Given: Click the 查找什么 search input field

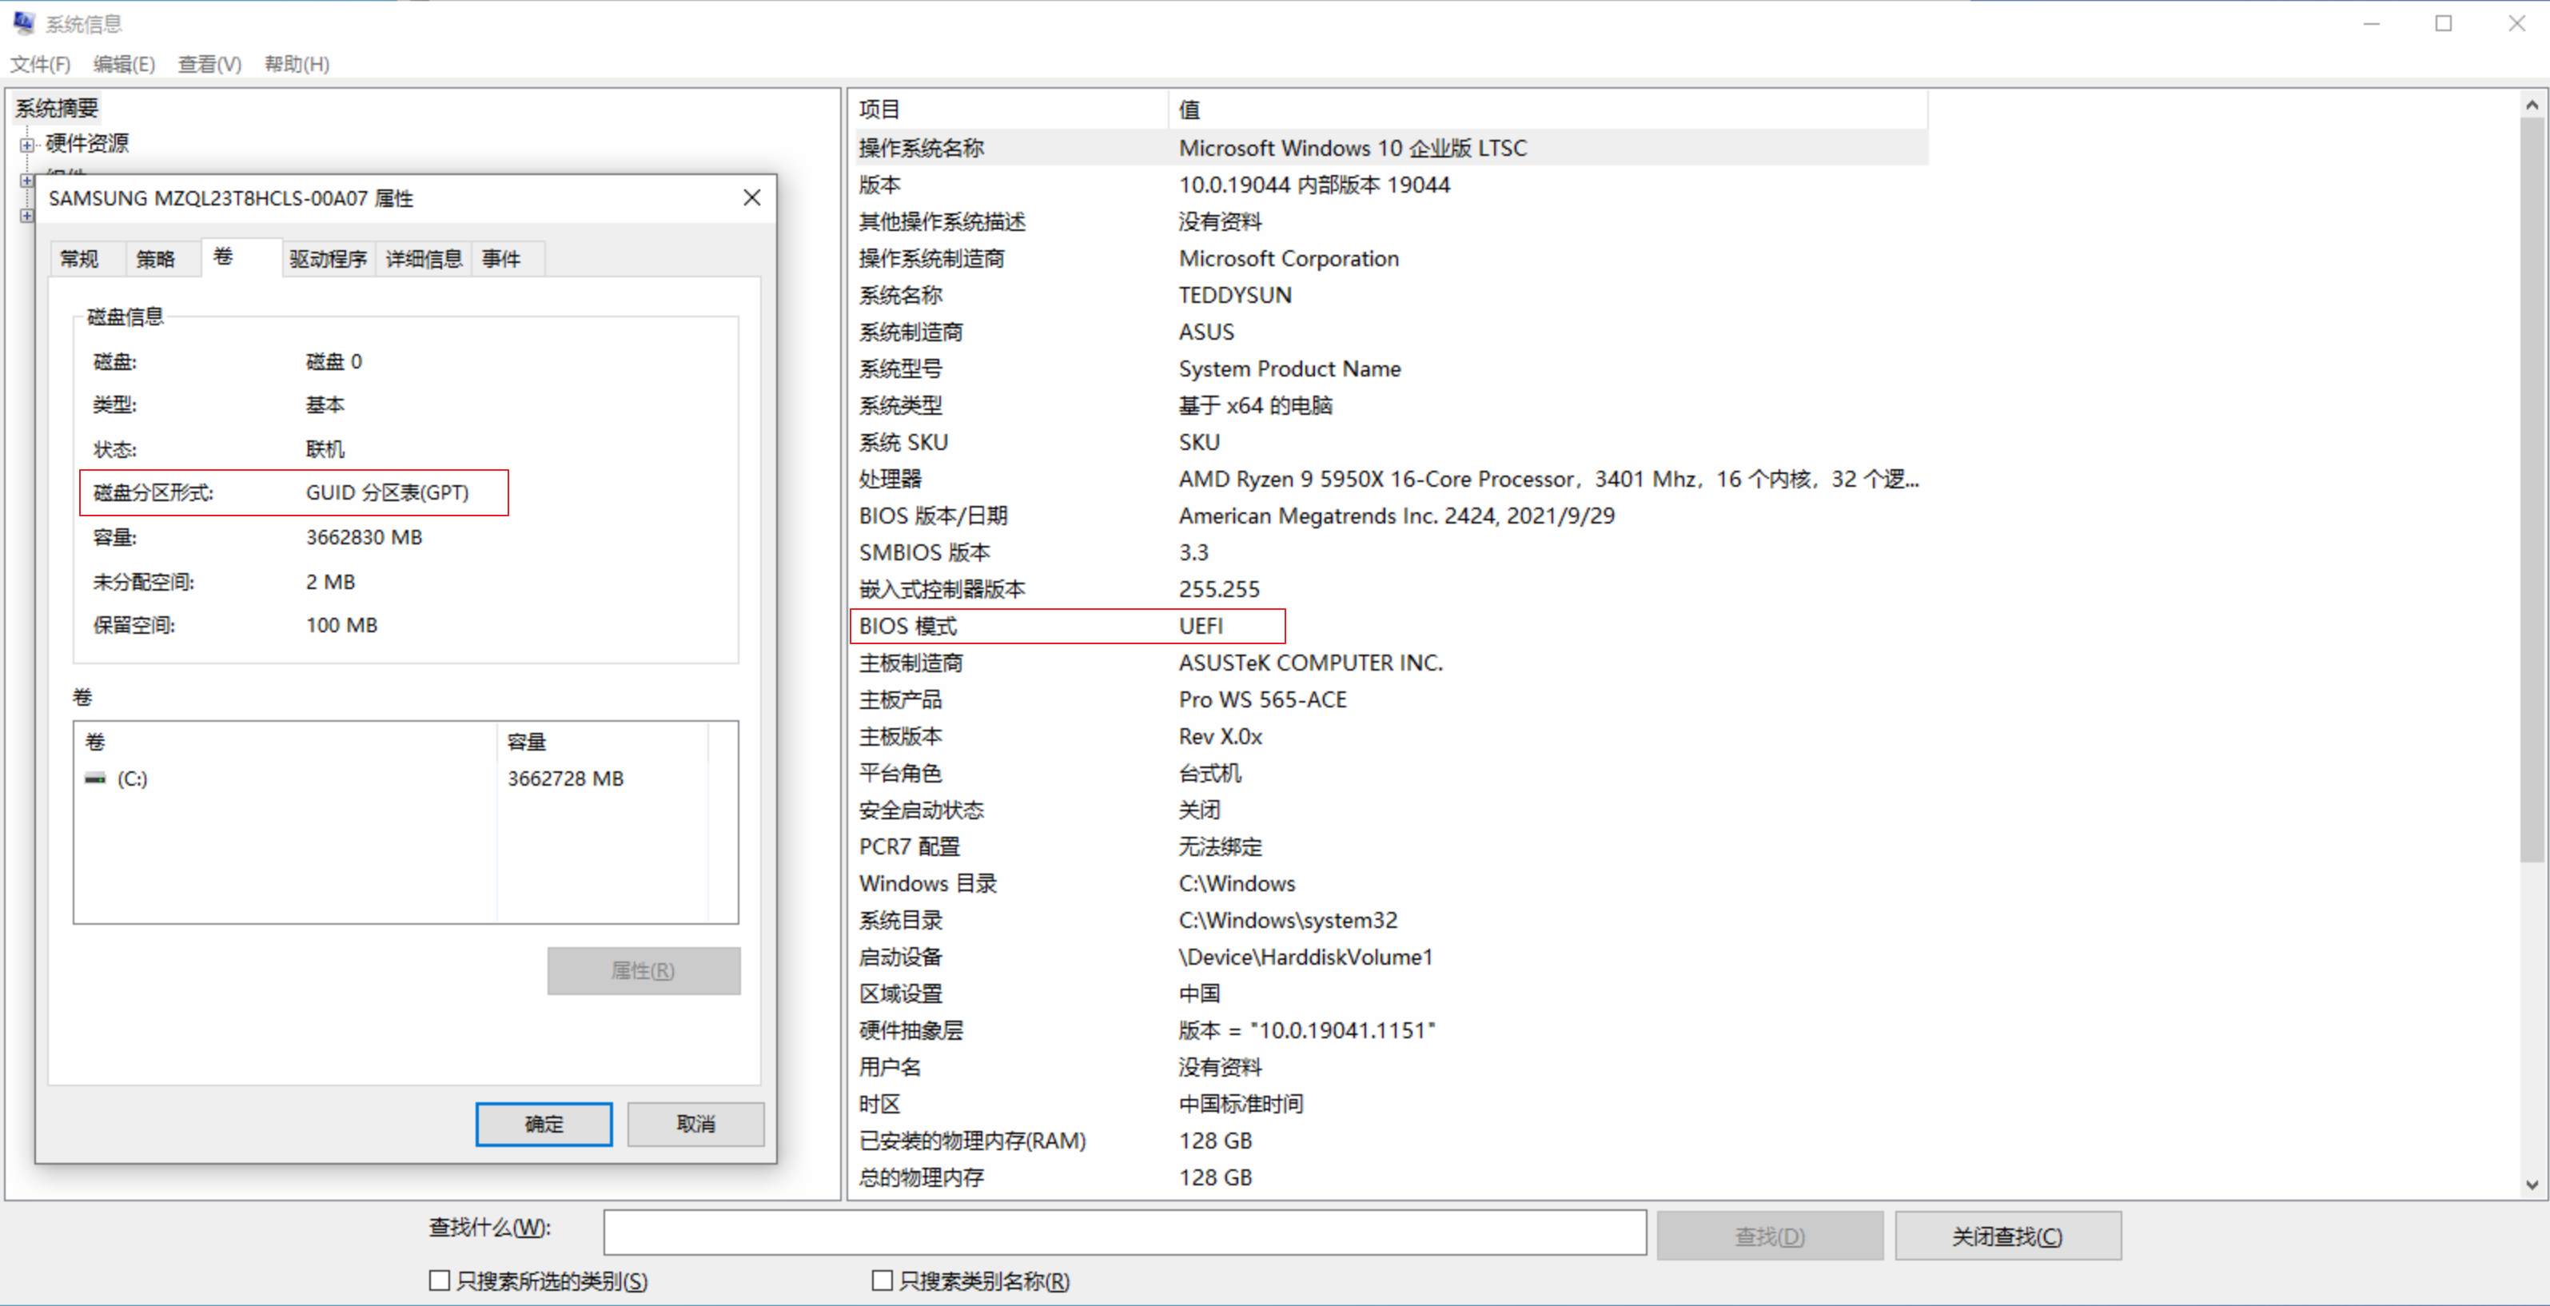Looking at the screenshot, I should click(1124, 1232).
